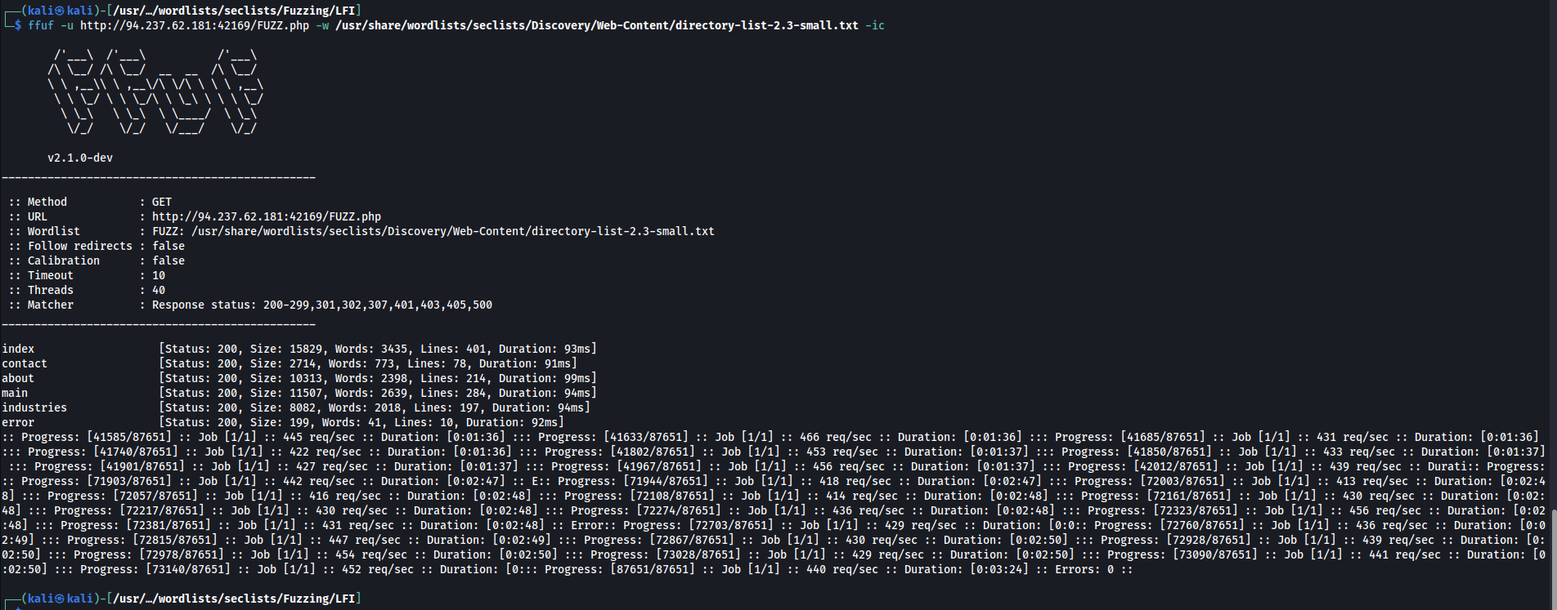Click the ffuf ASCII art logo
The width and height of the screenshot is (1557, 610).
click(155, 91)
